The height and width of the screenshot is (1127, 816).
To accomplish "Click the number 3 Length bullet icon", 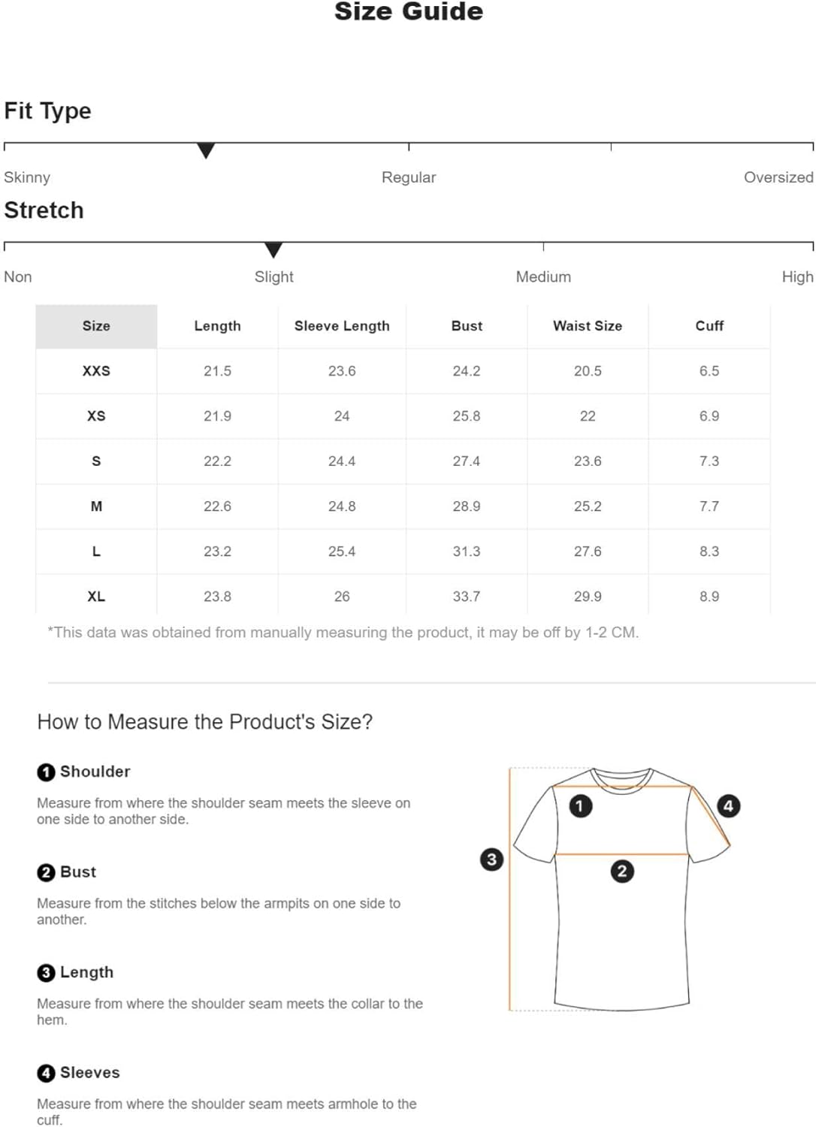I will (46, 972).
